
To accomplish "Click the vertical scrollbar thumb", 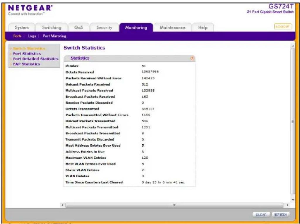I will tap(293, 121).
